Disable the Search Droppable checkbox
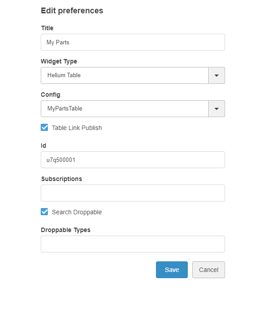 44,212
